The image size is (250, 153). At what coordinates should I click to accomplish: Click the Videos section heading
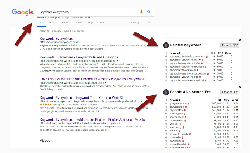[x=45, y=141]
